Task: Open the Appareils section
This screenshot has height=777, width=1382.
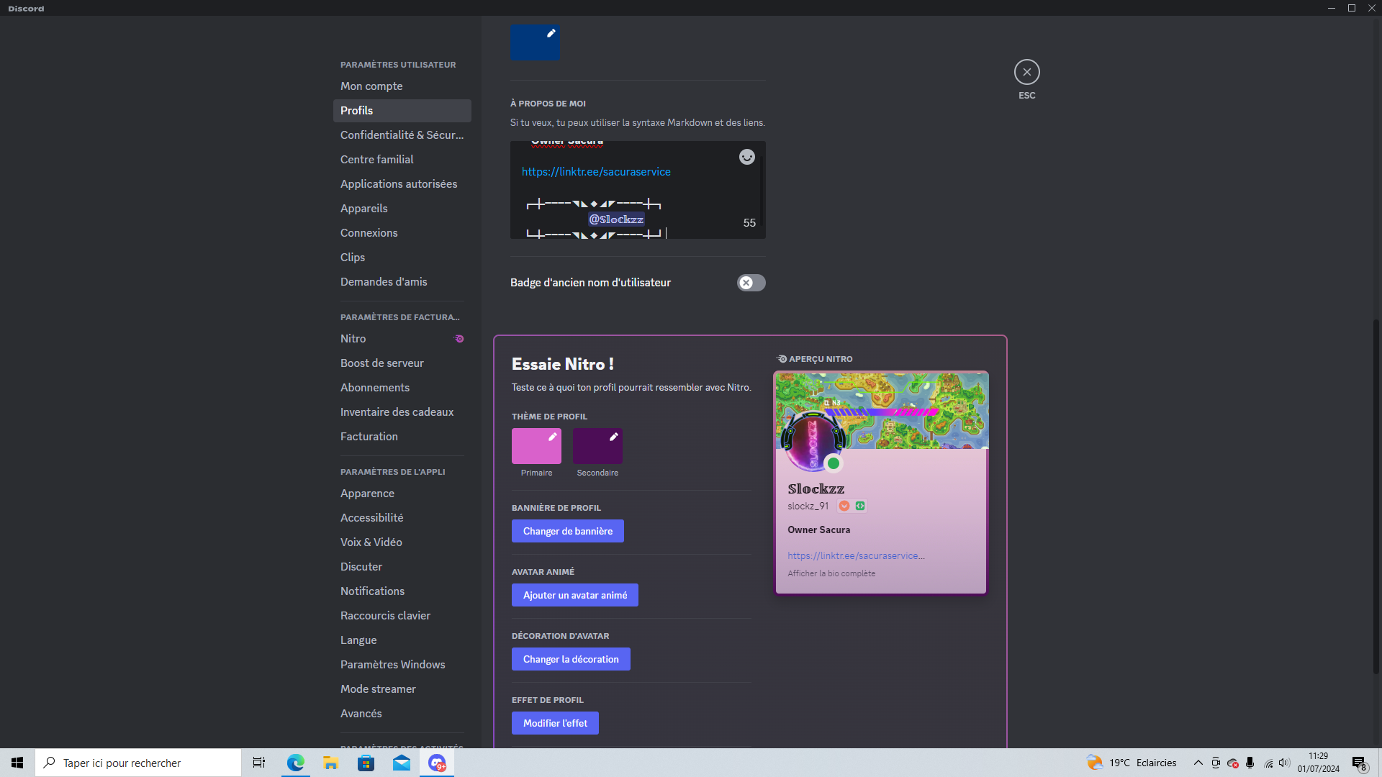Action: [x=402, y=209]
